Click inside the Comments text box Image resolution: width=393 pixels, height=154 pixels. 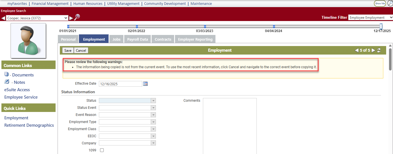[x=230, y=125]
